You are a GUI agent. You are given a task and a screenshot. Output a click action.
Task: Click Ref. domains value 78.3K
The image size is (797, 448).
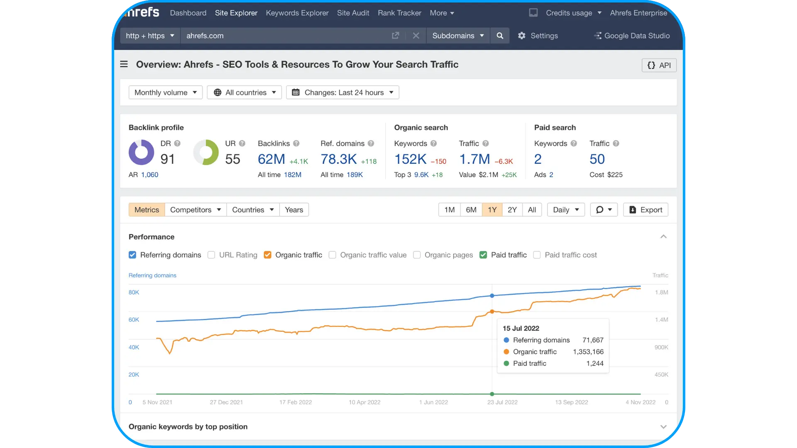(338, 159)
